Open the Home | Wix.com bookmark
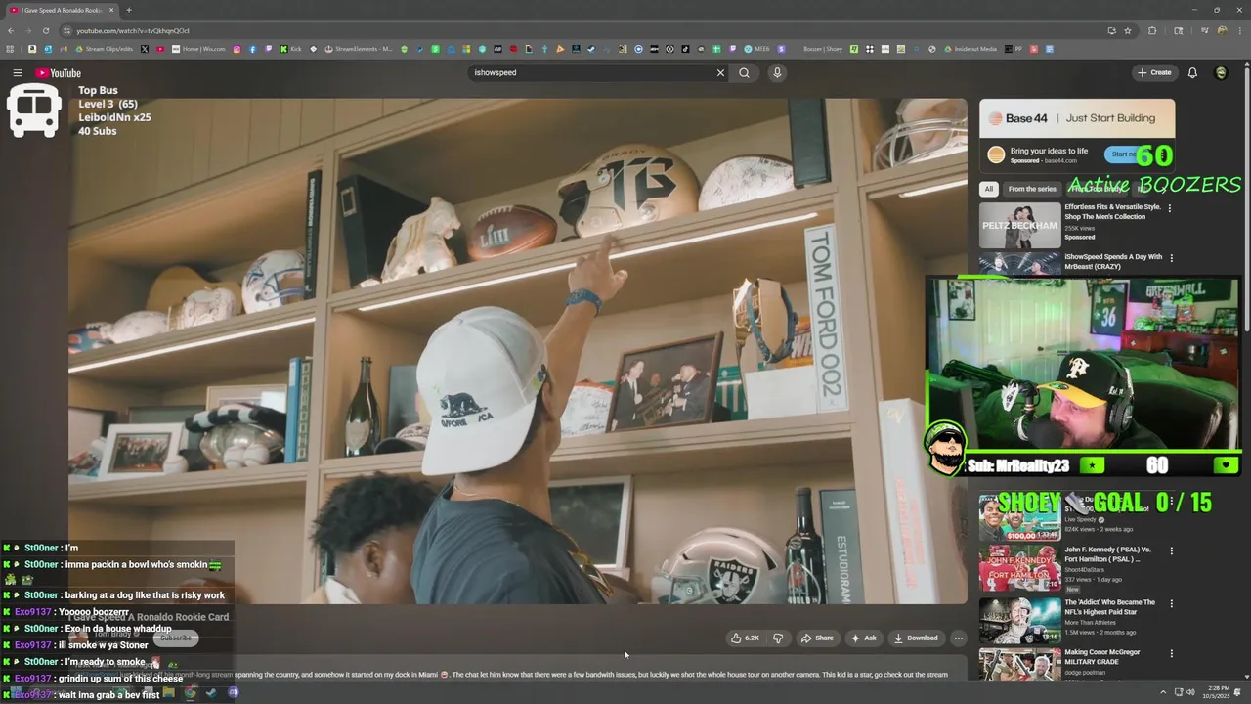This screenshot has height=704, width=1251. (198, 49)
